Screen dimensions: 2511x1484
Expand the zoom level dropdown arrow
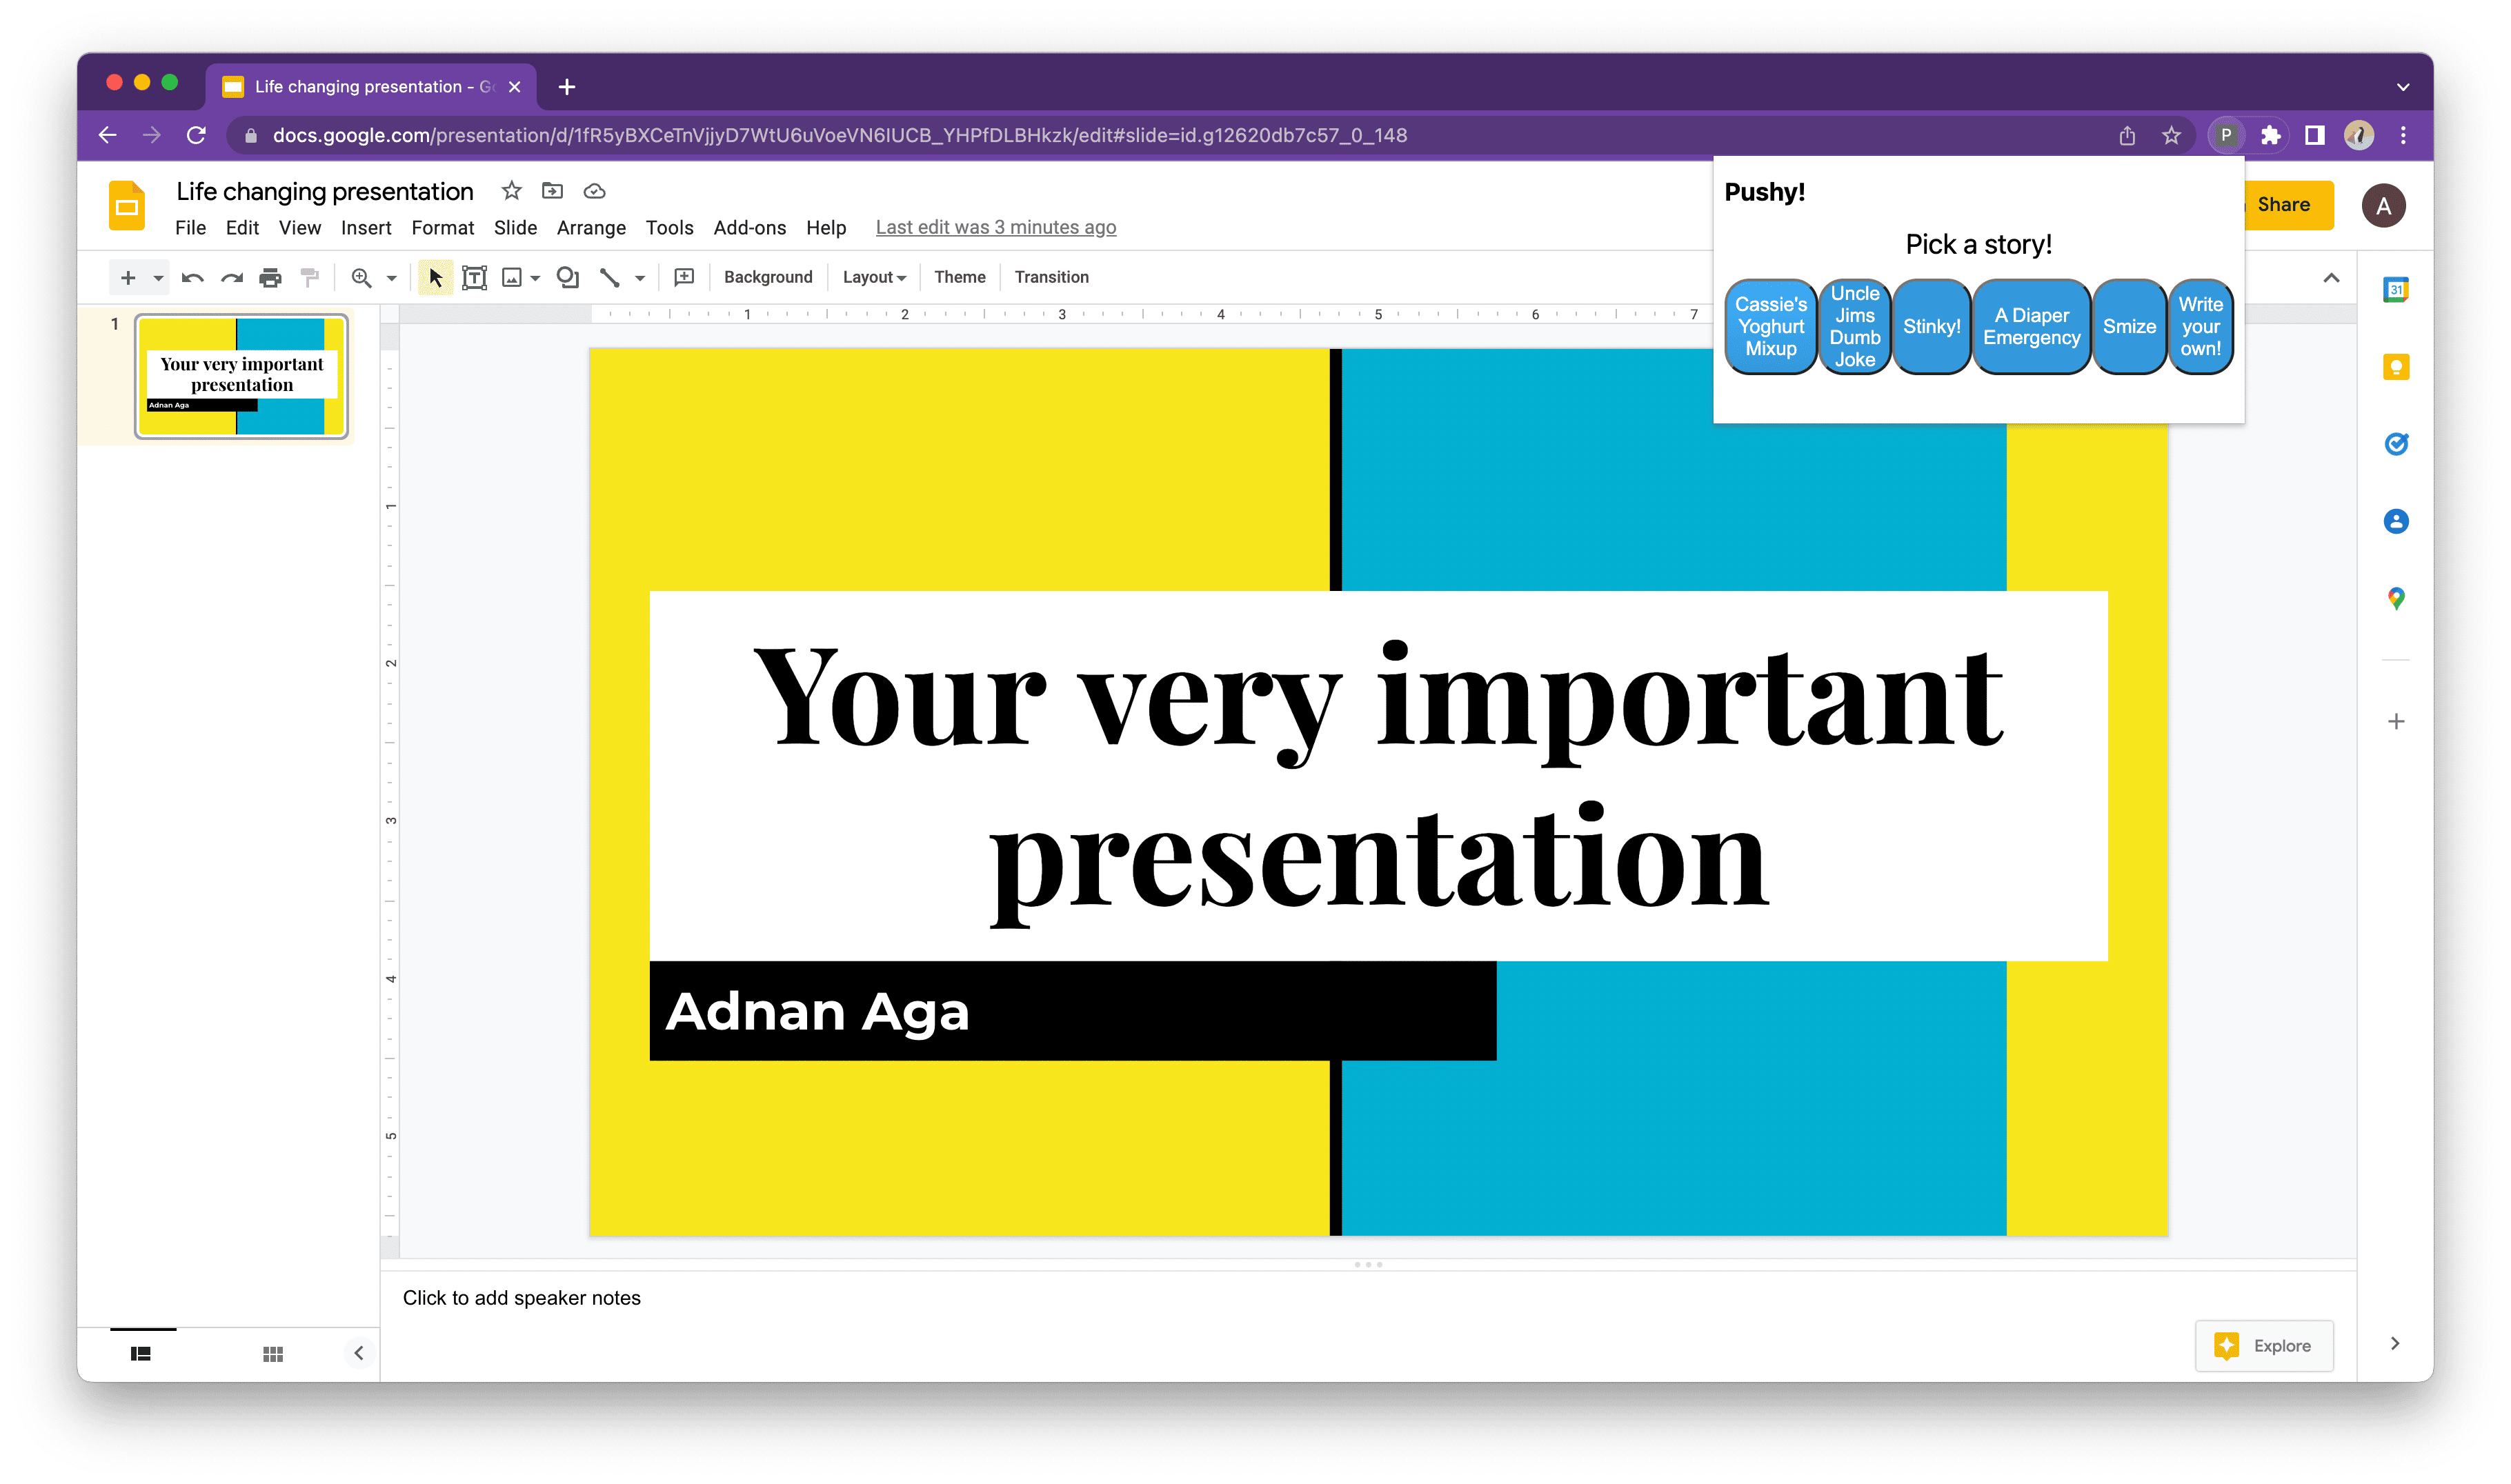pyautogui.click(x=392, y=278)
